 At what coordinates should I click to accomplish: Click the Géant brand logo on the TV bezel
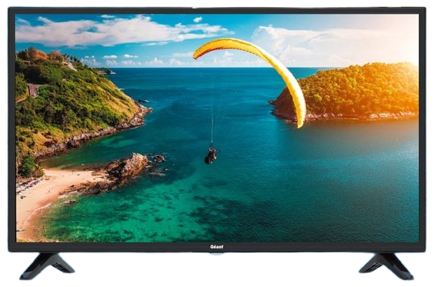tap(217, 247)
